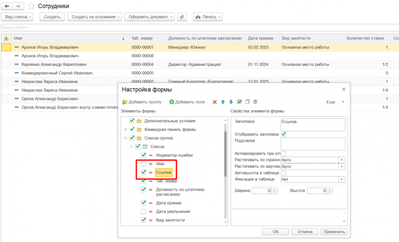
Task: Add Сотрудники to favorites with the star
Action: point(31,6)
